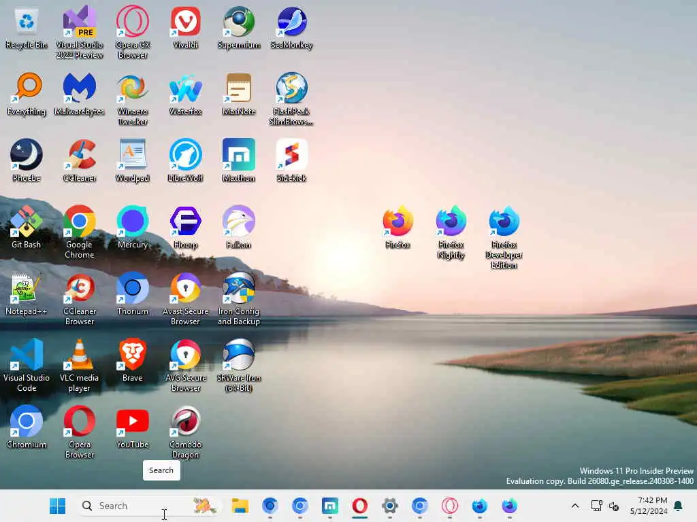The image size is (697, 522).
Task: Select the Notepad++ desktop shortcut
Action: [27, 294]
